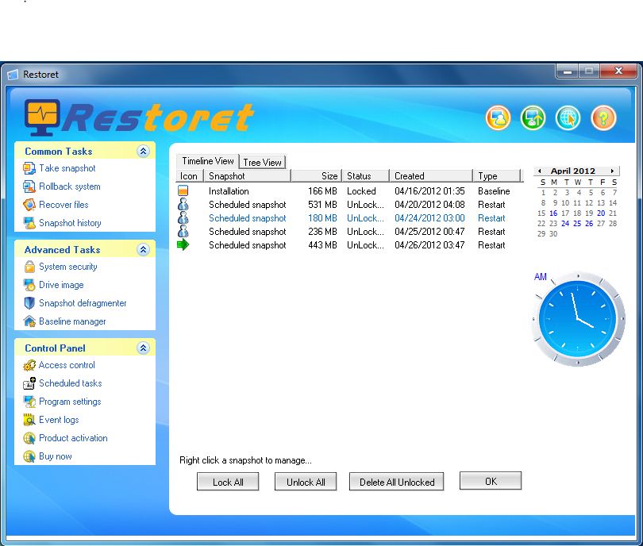Click the Event logs icon
The width and height of the screenshot is (643, 546).
tap(29, 420)
